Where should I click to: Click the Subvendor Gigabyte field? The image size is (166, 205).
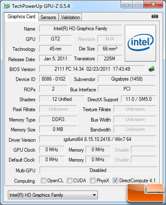click(127, 79)
